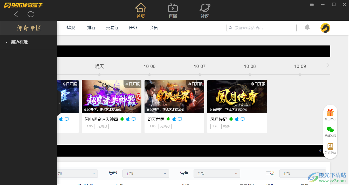Click the magnifier icon in the search box
The height and width of the screenshot is (185, 349).
click(x=231, y=28)
